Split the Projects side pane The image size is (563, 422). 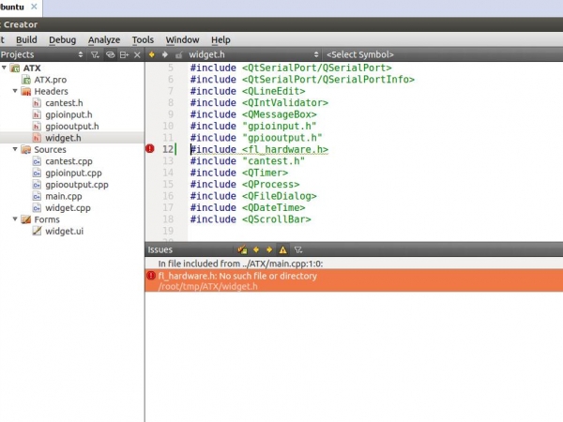pos(124,55)
